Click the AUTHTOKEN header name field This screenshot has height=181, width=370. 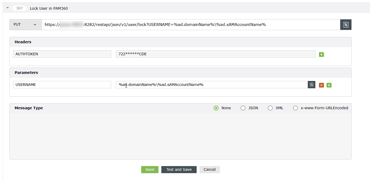tap(62, 54)
